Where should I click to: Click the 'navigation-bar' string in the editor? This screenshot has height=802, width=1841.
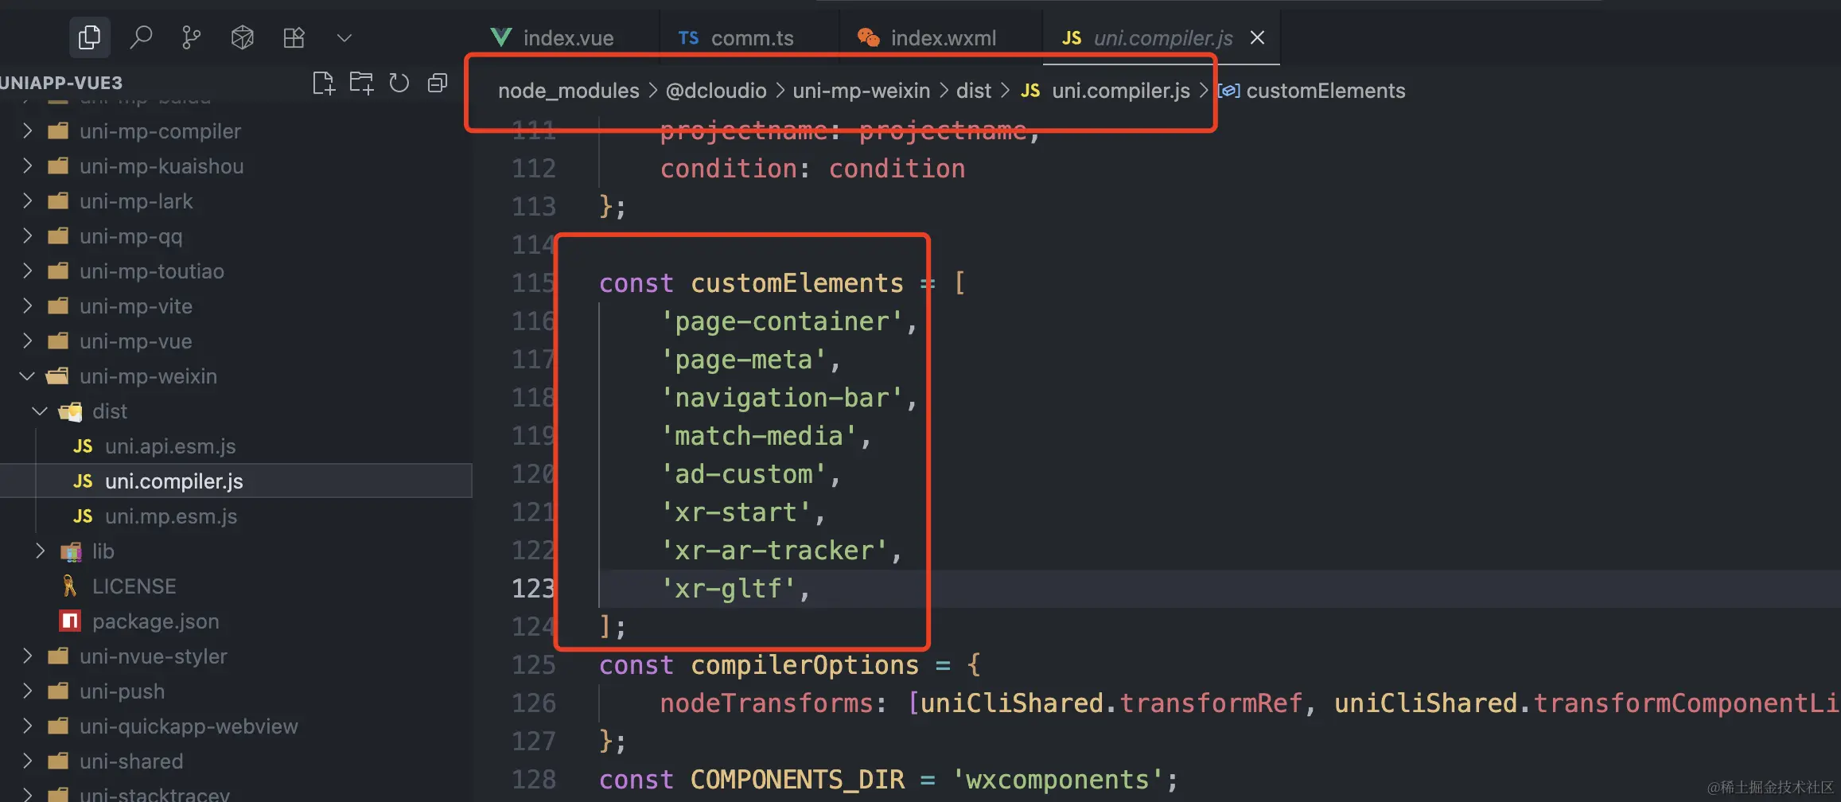[x=781, y=398]
